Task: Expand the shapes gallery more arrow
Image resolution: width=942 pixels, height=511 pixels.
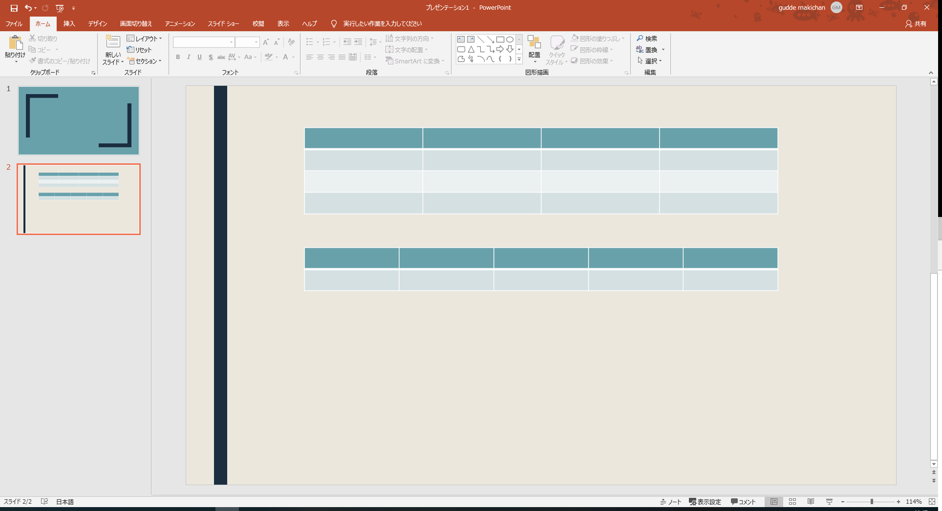Action: (x=519, y=59)
